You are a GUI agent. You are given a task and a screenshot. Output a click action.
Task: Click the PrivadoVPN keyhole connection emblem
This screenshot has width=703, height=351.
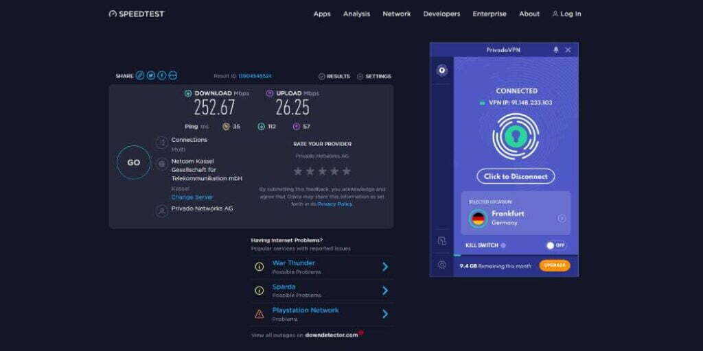(x=516, y=136)
